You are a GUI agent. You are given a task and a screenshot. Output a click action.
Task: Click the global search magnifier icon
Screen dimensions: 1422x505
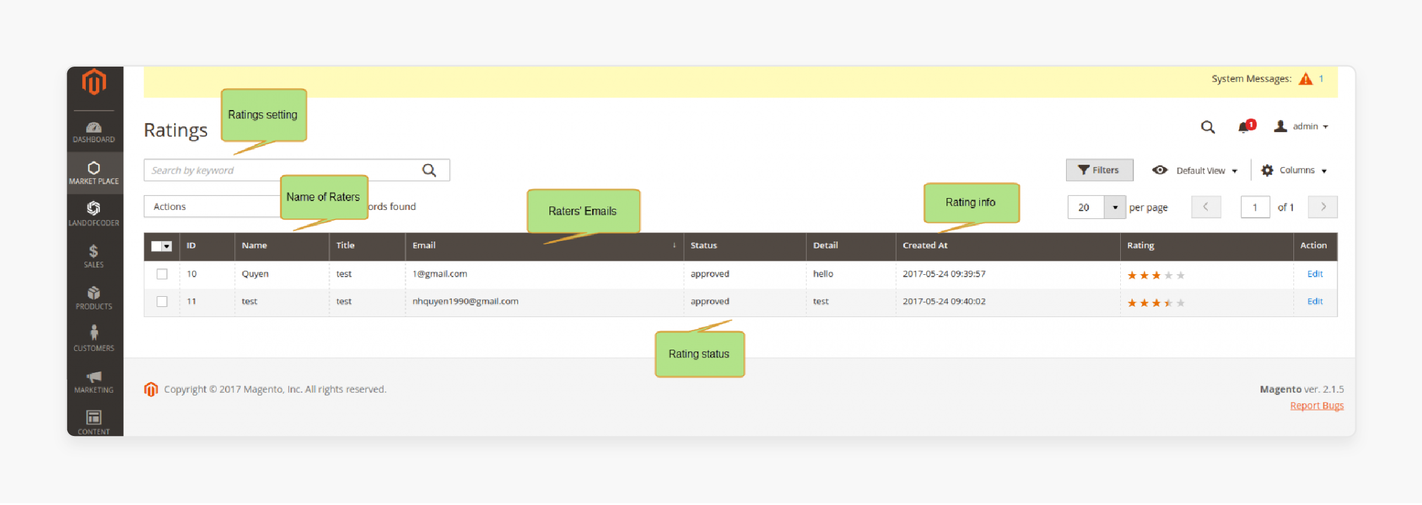(x=1208, y=127)
